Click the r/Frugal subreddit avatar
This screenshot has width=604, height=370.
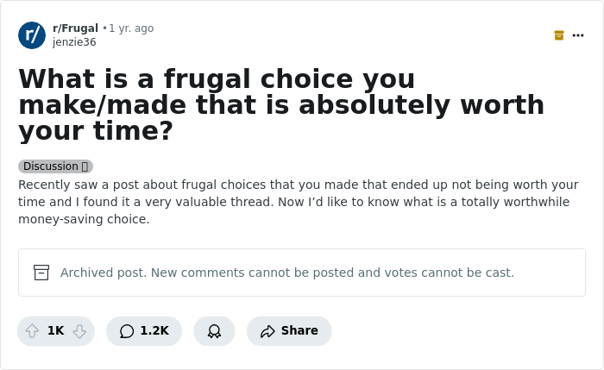32,35
